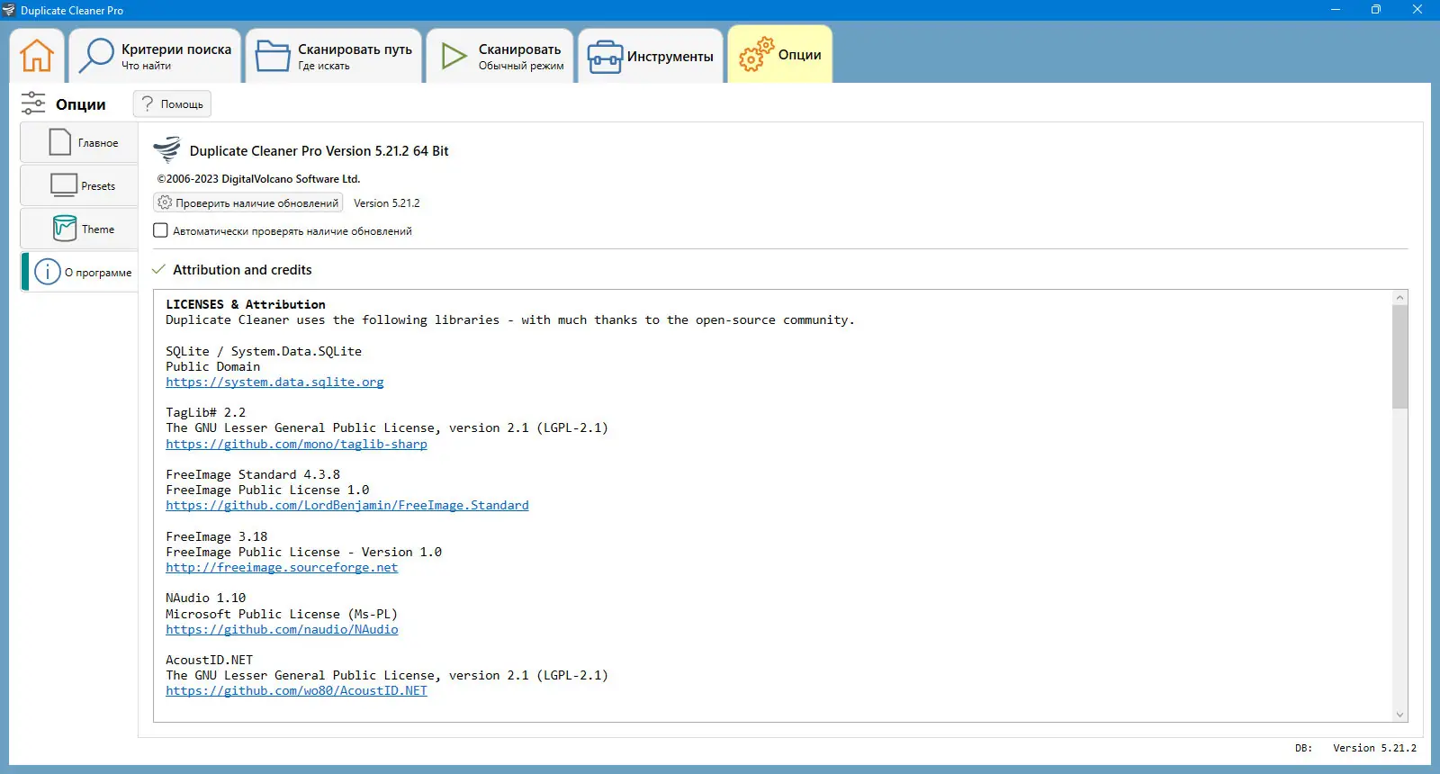Go to the Home tab house icon
This screenshot has height=774, width=1440.
pyautogui.click(x=37, y=56)
